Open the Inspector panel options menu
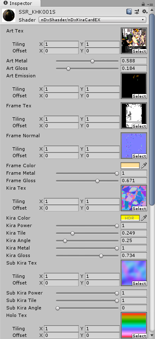Image resolution: width=155 pixels, height=339 pixels. [x=150, y=4]
